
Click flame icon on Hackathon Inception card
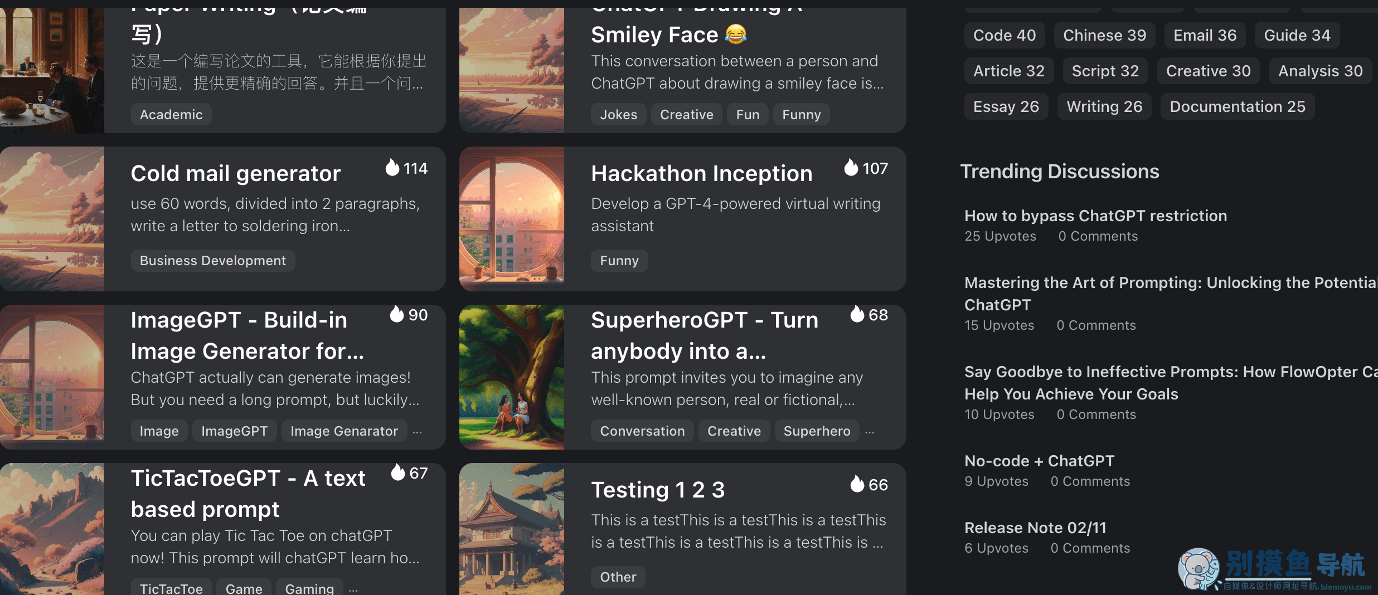coord(851,167)
